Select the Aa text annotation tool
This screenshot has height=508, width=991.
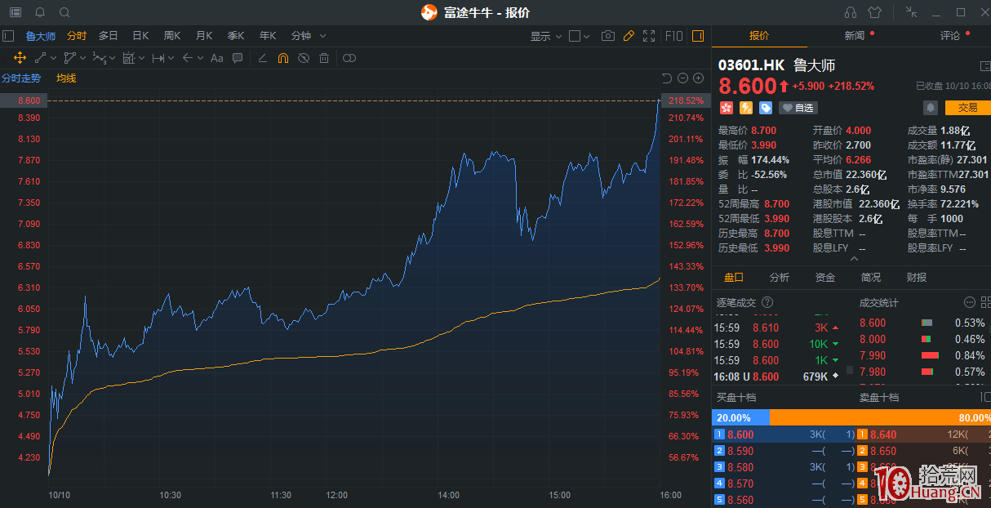pyautogui.click(x=217, y=58)
